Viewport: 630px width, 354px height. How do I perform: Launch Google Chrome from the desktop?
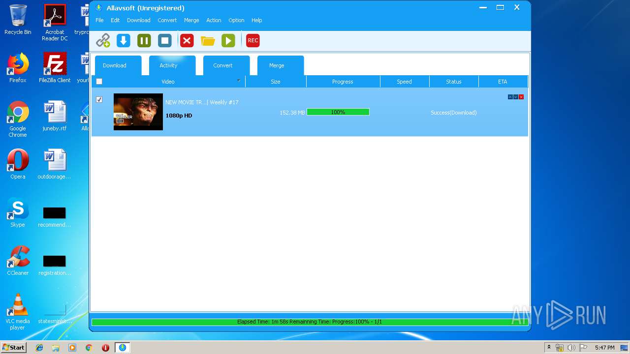click(18, 118)
